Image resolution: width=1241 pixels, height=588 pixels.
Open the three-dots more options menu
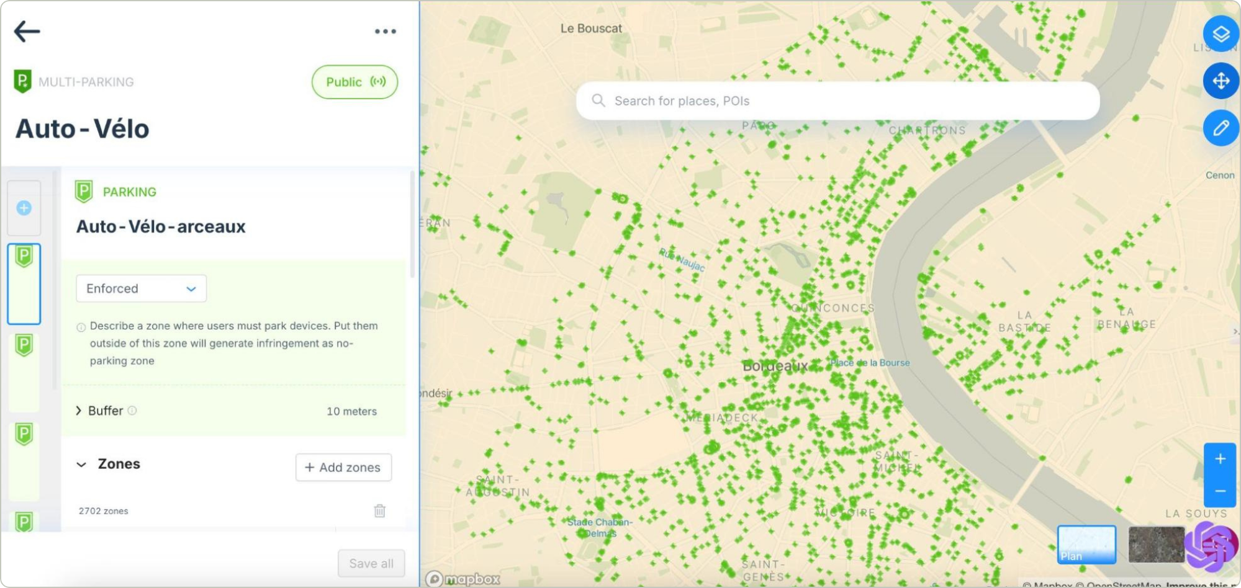(385, 32)
